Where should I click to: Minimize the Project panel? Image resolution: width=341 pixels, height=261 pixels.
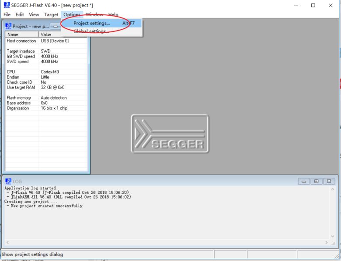click(x=56, y=26)
